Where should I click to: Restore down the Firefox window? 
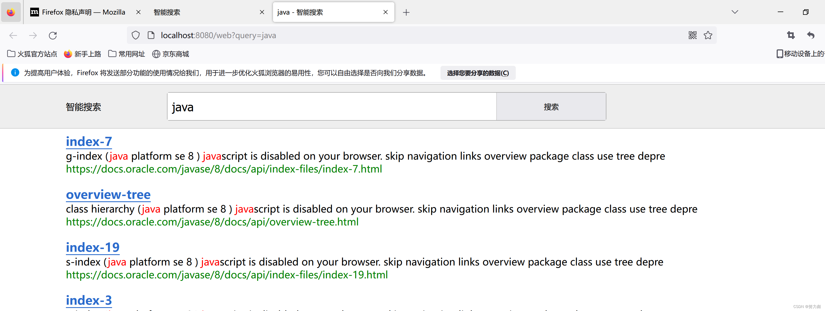tap(806, 12)
